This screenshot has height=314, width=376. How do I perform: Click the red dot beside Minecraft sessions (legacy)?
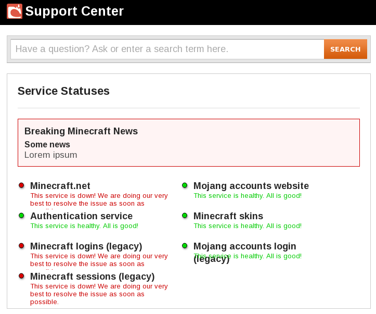tap(21, 276)
